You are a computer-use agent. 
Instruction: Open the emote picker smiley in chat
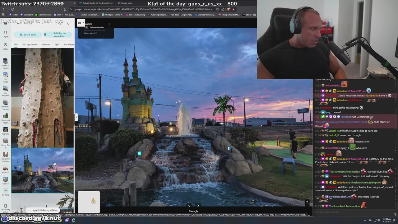coord(395,214)
